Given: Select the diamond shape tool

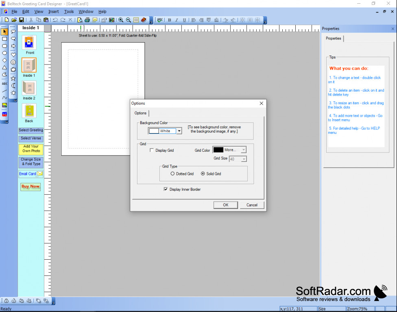Looking at the screenshot, I should [x=4, y=60].
